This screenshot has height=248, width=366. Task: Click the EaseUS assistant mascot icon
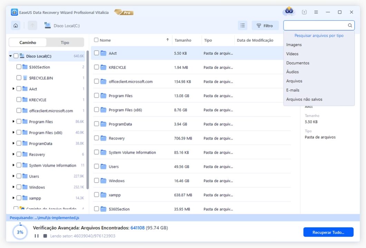click(x=289, y=11)
